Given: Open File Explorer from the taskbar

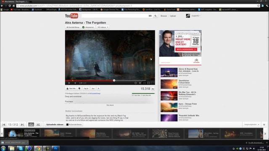Looking at the screenshot, I should (x=12, y=148).
